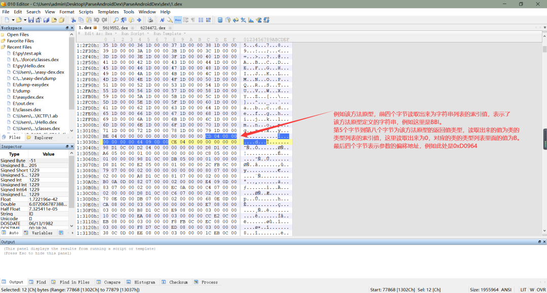
Task: Close the Output panel
Action: [x=544, y=242]
